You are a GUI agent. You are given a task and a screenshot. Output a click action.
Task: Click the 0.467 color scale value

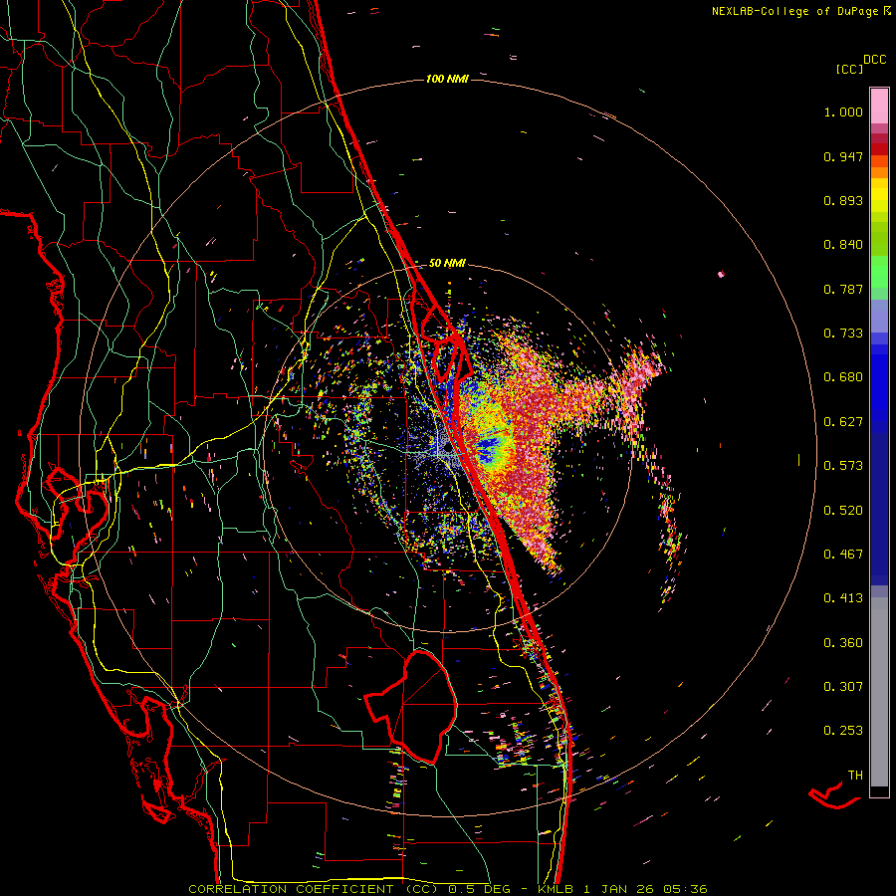[x=843, y=555]
